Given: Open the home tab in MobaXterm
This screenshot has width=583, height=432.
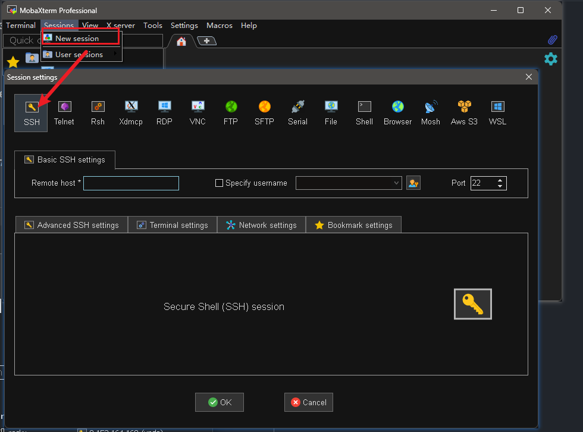Looking at the screenshot, I should 181,41.
